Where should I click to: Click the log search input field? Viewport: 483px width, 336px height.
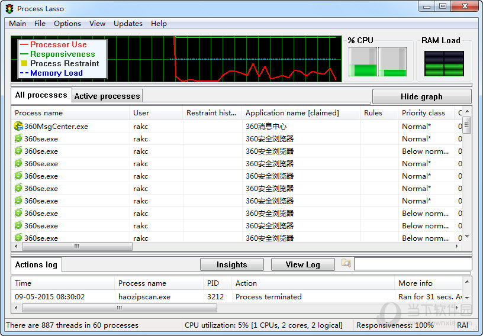click(413, 264)
